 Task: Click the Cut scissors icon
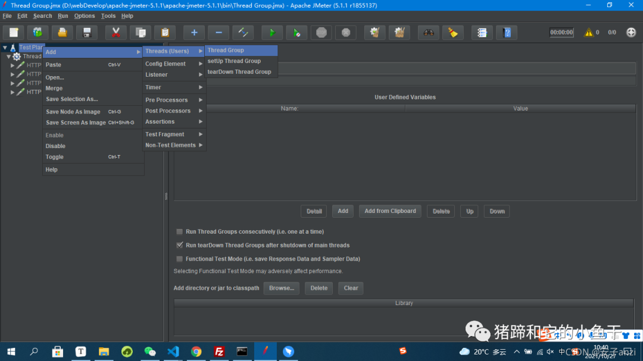(x=116, y=32)
